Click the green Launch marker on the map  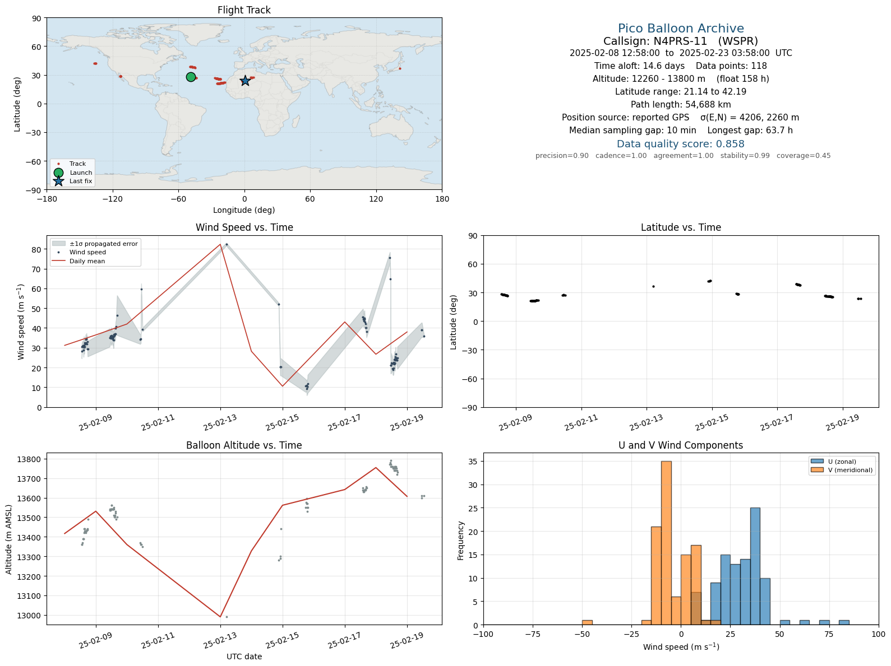click(191, 77)
